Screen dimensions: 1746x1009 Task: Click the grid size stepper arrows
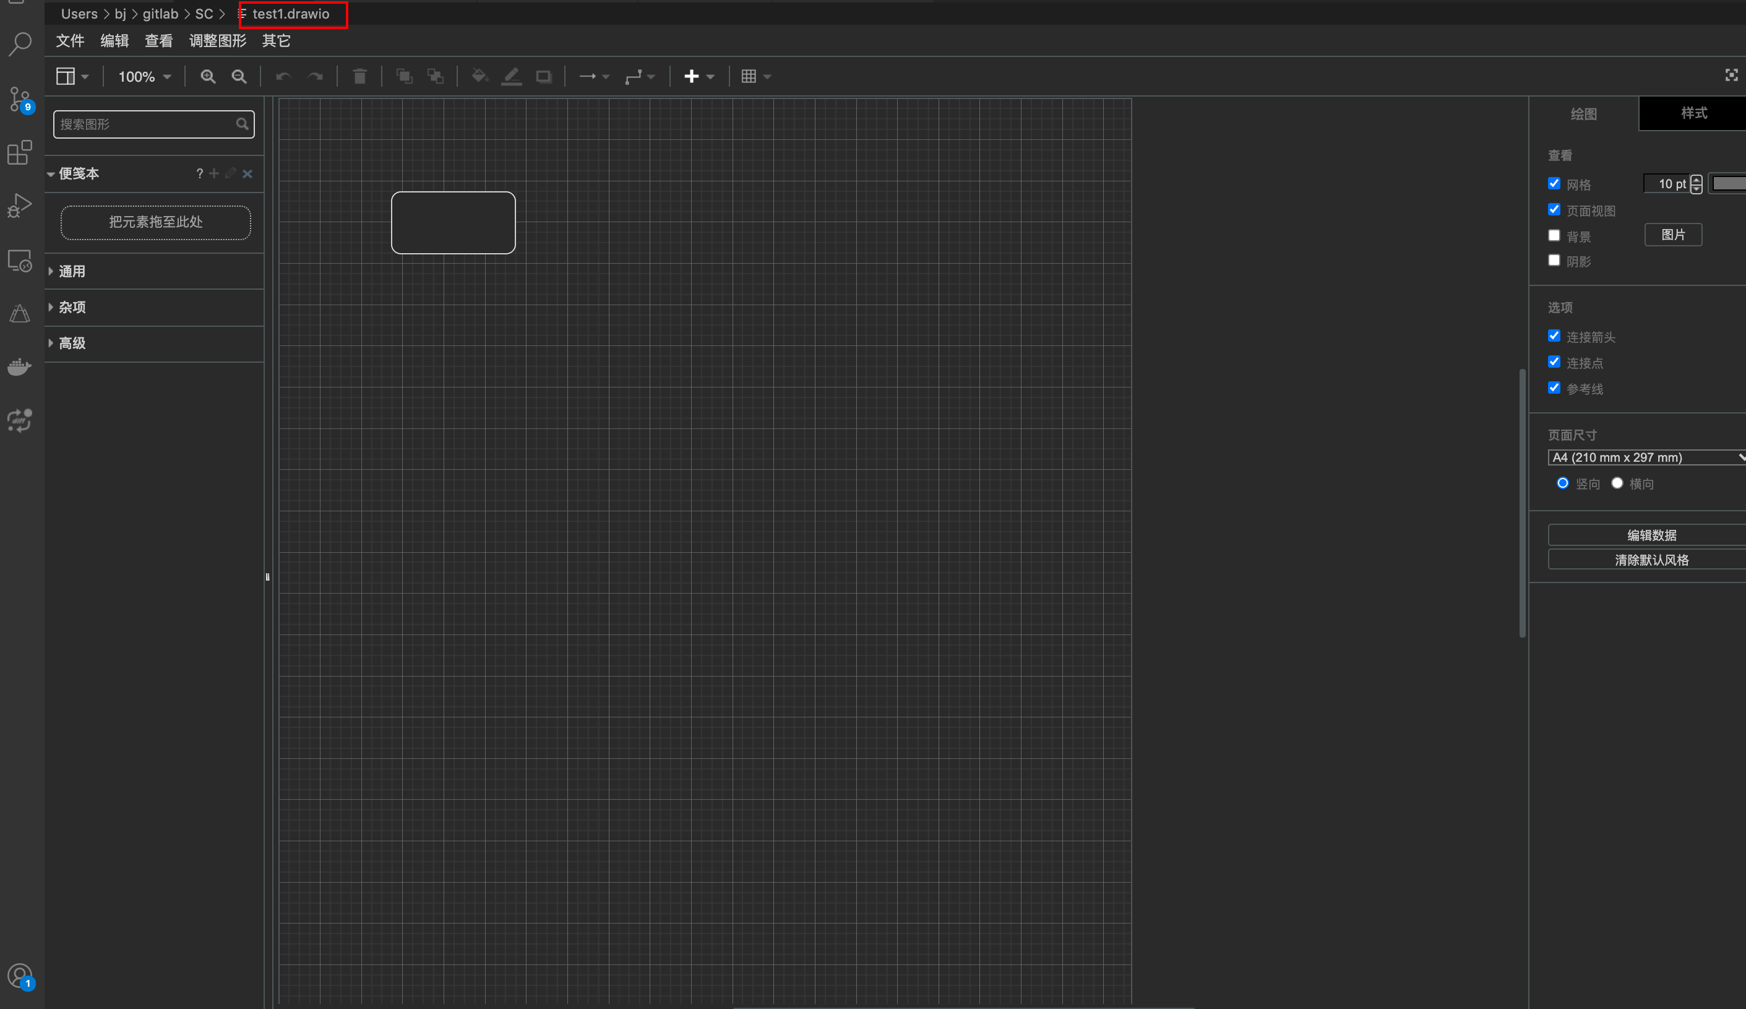click(x=1696, y=184)
